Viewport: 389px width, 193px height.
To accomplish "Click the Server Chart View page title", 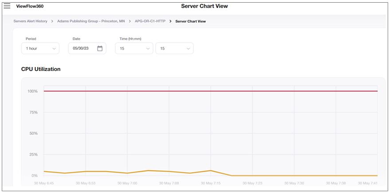I will [204, 6].
